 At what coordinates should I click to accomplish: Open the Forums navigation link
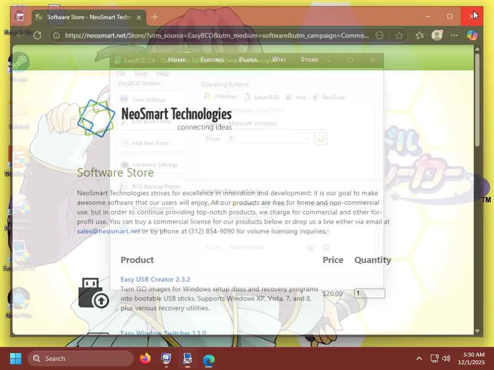tap(212, 60)
